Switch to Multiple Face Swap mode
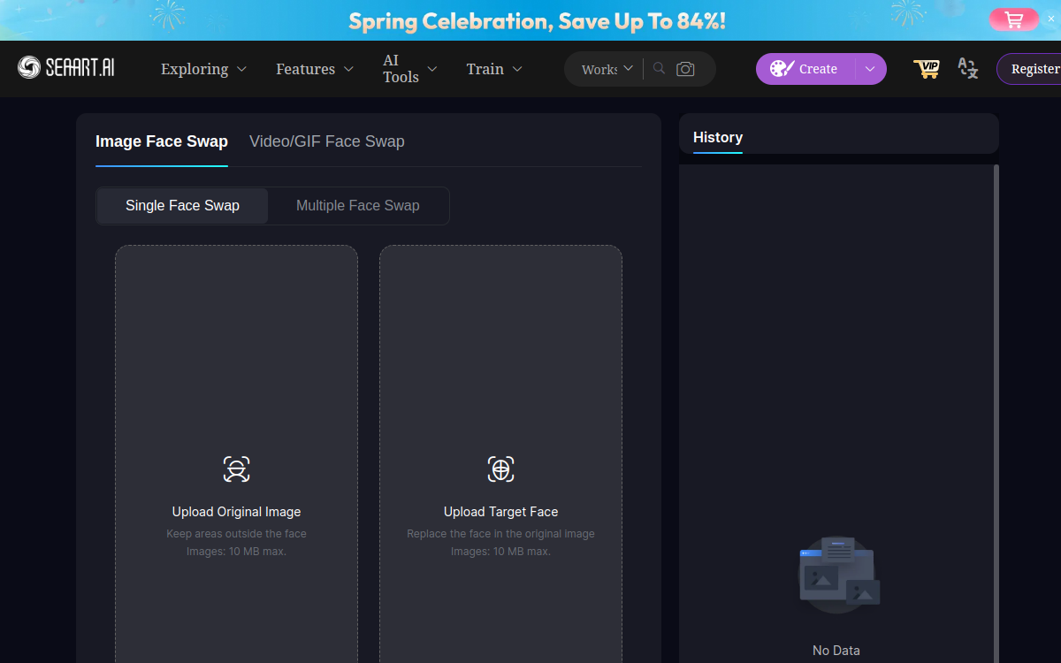The height and width of the screenshot is (663, 1061). click(x=357, y=205)
